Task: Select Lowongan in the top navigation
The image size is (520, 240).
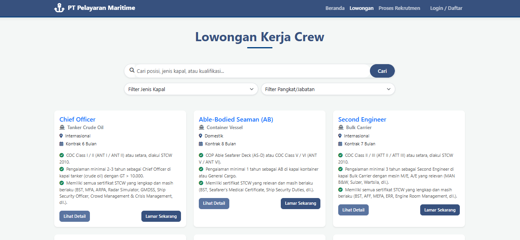Action: tap(361, 8)
